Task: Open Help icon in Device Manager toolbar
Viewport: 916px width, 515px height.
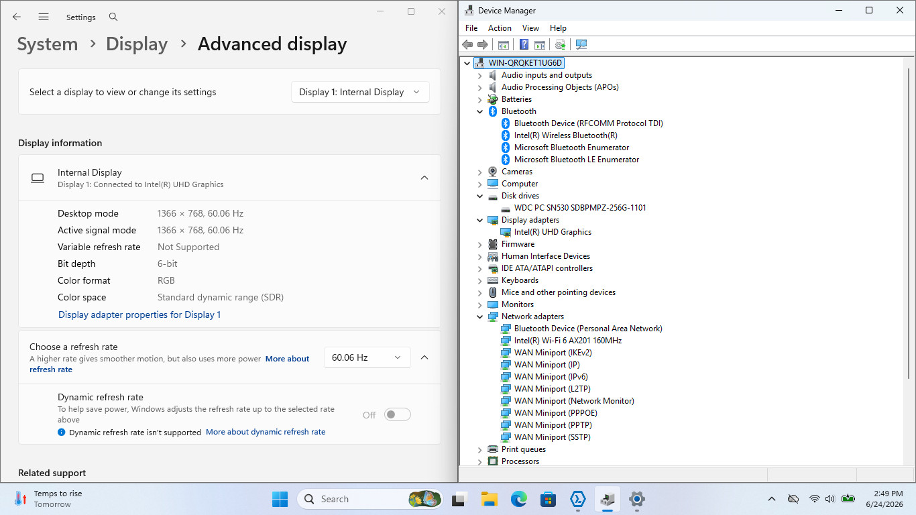Action: (524, 44)
